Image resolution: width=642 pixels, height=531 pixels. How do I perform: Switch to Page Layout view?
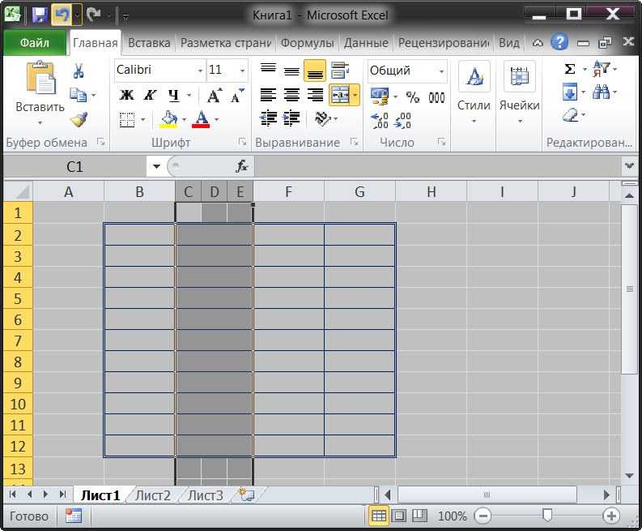point(399,516)
